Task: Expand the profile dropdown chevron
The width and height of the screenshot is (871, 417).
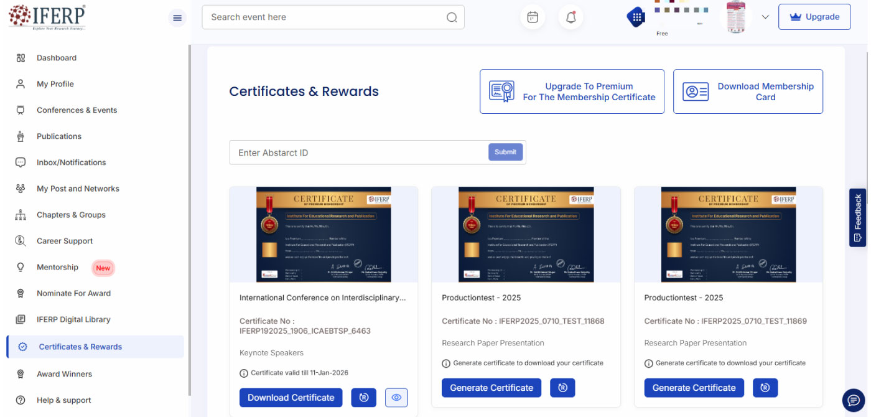Action: [x=765, y=17]
